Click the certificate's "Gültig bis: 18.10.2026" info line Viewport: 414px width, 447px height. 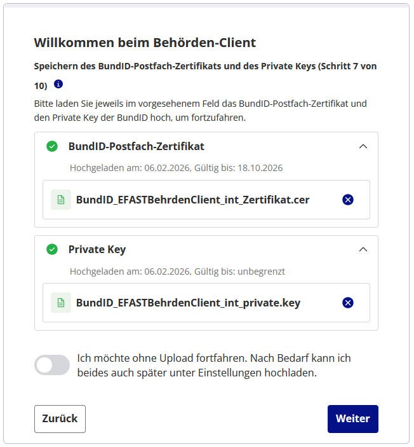[176, 168]
